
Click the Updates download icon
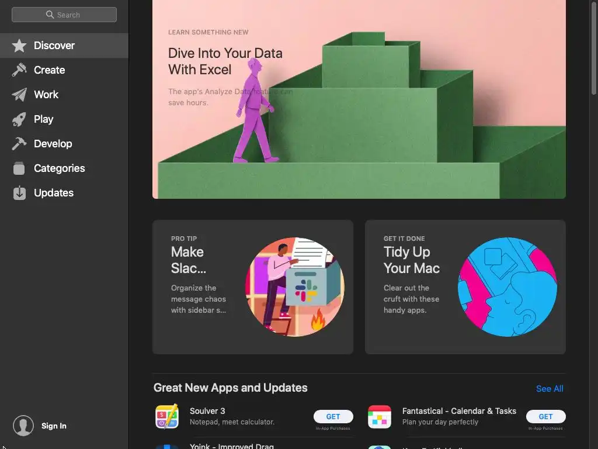(x=19, y=193)
